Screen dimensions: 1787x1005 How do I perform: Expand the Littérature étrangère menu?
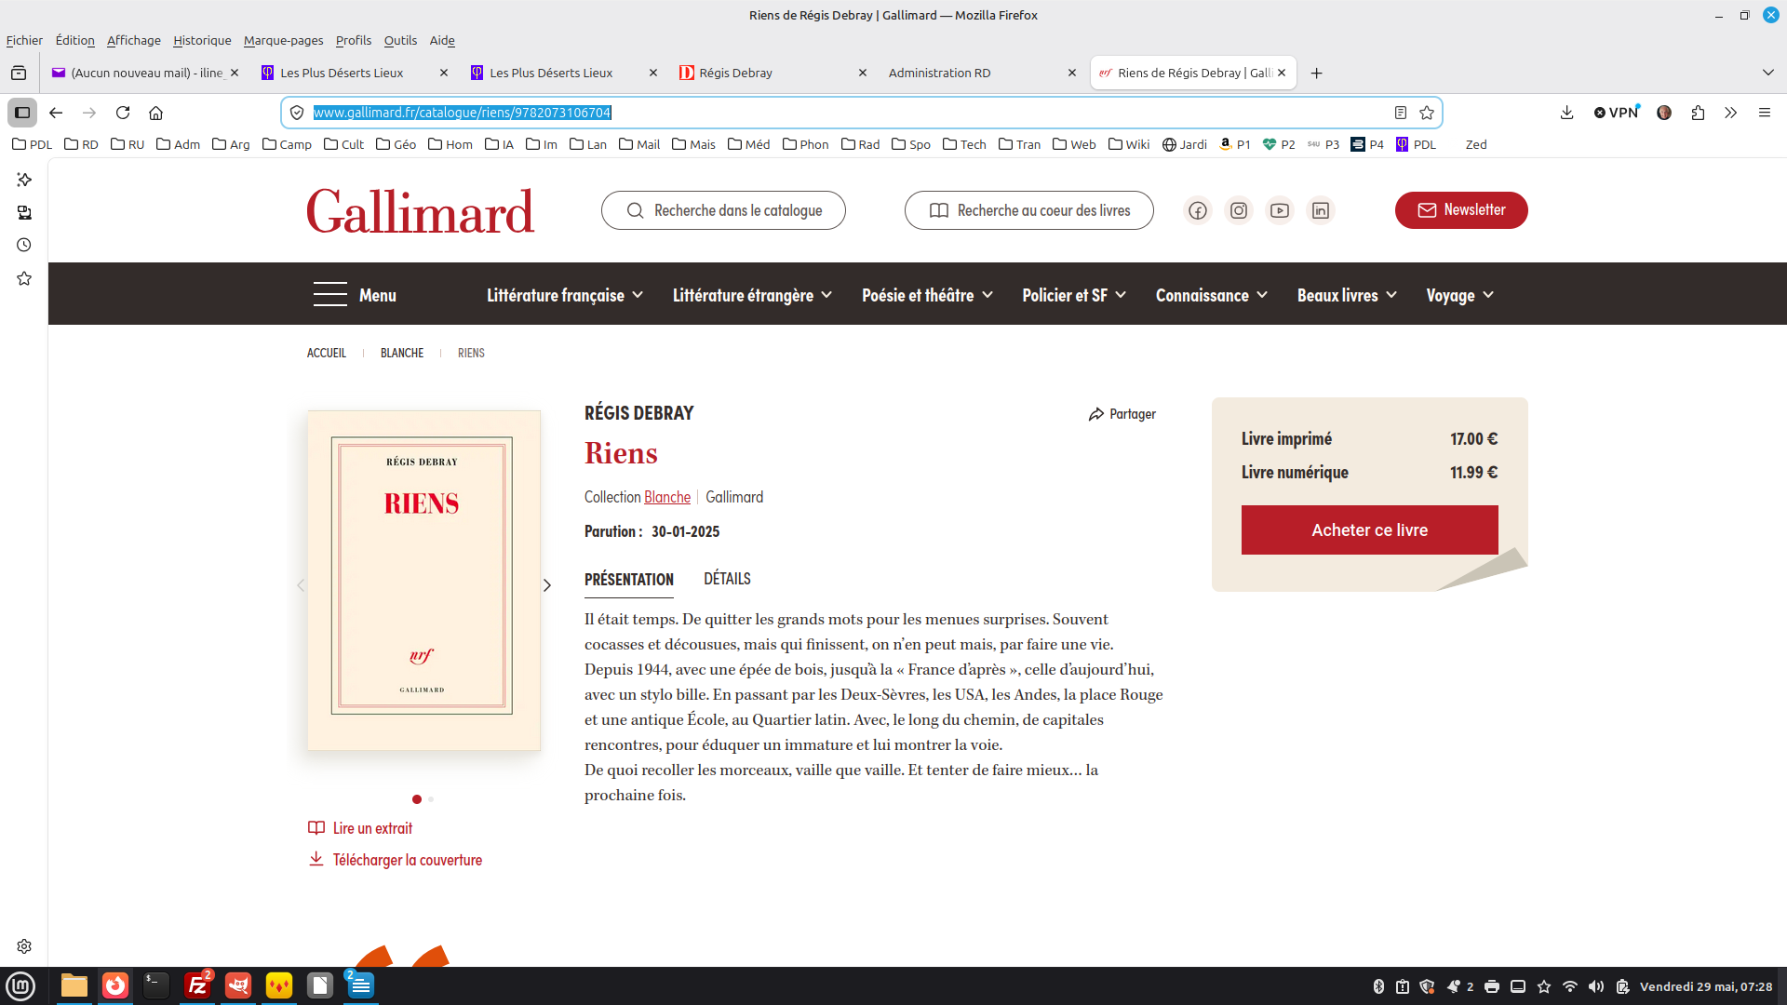pyautogui.click(x=752, y=295)
